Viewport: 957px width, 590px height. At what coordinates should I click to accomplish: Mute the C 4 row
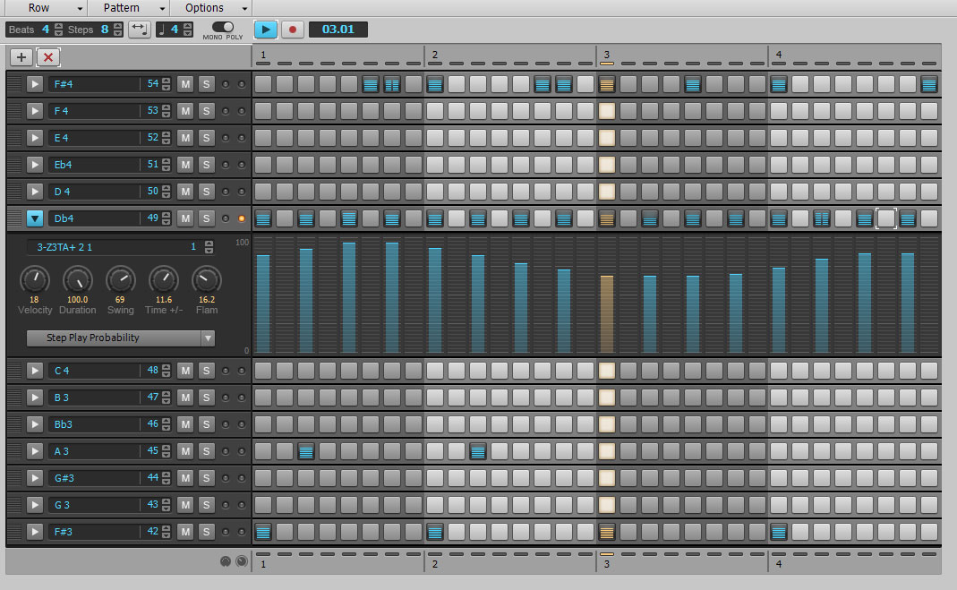[185, 371]
